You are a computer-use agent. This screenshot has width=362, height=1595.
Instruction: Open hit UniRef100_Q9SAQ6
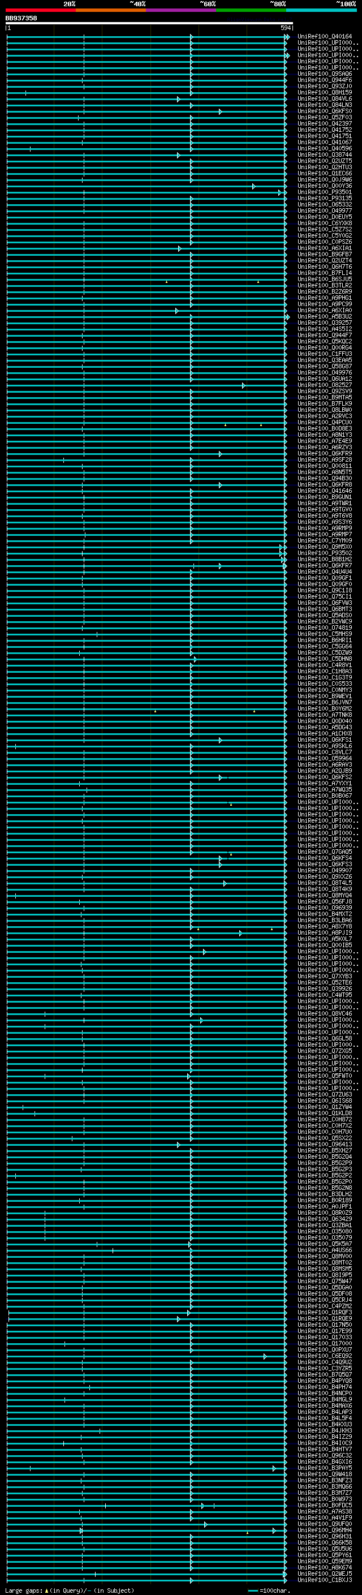(x=325, y=74)
